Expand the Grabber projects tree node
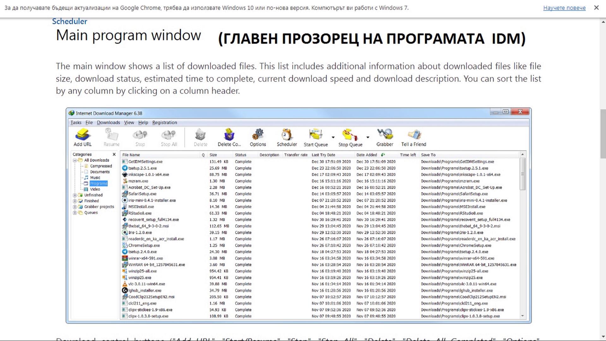Viewport: 606px width, 341px height. click(75, 207)
